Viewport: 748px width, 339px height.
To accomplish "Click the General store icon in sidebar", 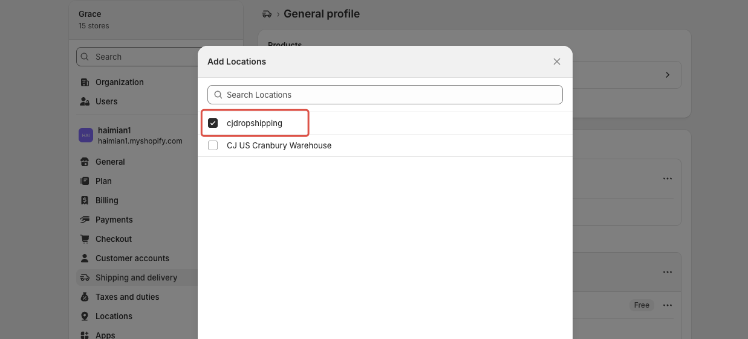I will [x=85, y=162].
